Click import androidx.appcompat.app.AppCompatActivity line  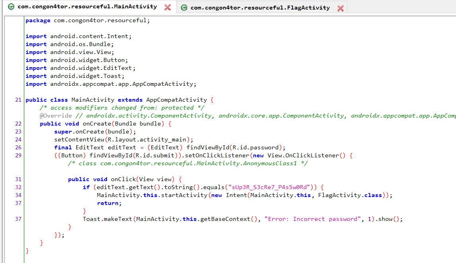[111, 84]
